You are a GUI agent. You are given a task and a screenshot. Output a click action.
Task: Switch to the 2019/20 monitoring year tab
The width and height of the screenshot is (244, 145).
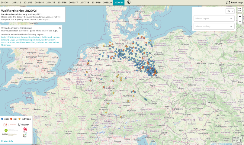107,2
